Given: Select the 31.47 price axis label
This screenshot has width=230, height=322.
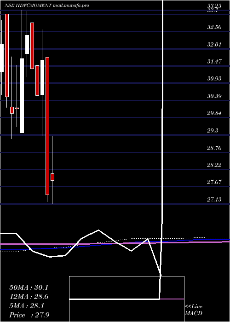Looking at the screenshot, I should point(214,61).
